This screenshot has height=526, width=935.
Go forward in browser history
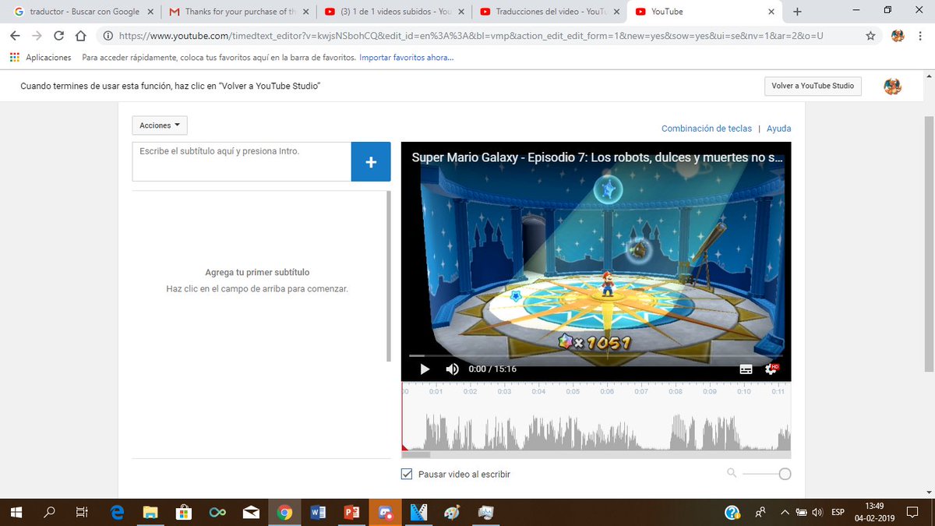(x=37, y=36)
